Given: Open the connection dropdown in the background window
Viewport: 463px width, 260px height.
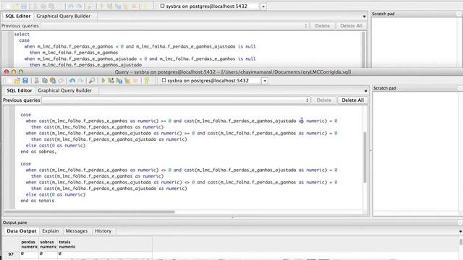Looking at the screenshot, I should pyautogui.click(x=263, y=6).
